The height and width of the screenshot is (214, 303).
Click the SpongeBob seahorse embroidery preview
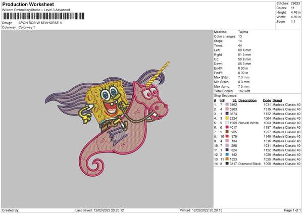click(107, 119)
